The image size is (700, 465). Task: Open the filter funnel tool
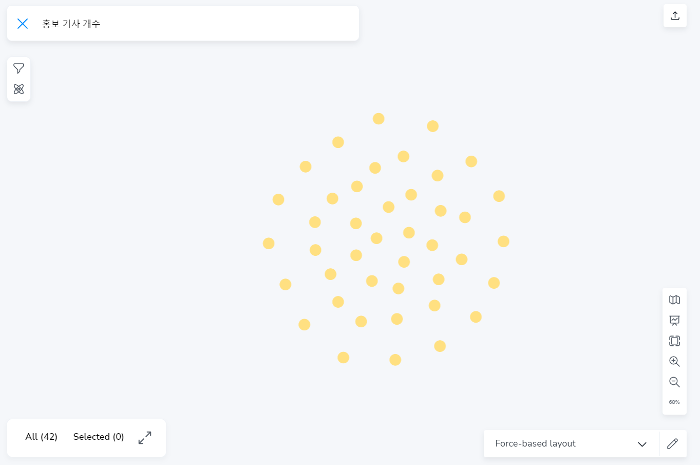pos(19,68)
